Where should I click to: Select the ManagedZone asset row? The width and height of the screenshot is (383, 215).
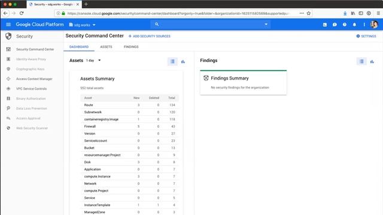point(129,212)
